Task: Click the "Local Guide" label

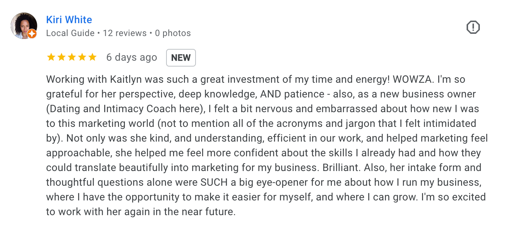Action: 70,33
